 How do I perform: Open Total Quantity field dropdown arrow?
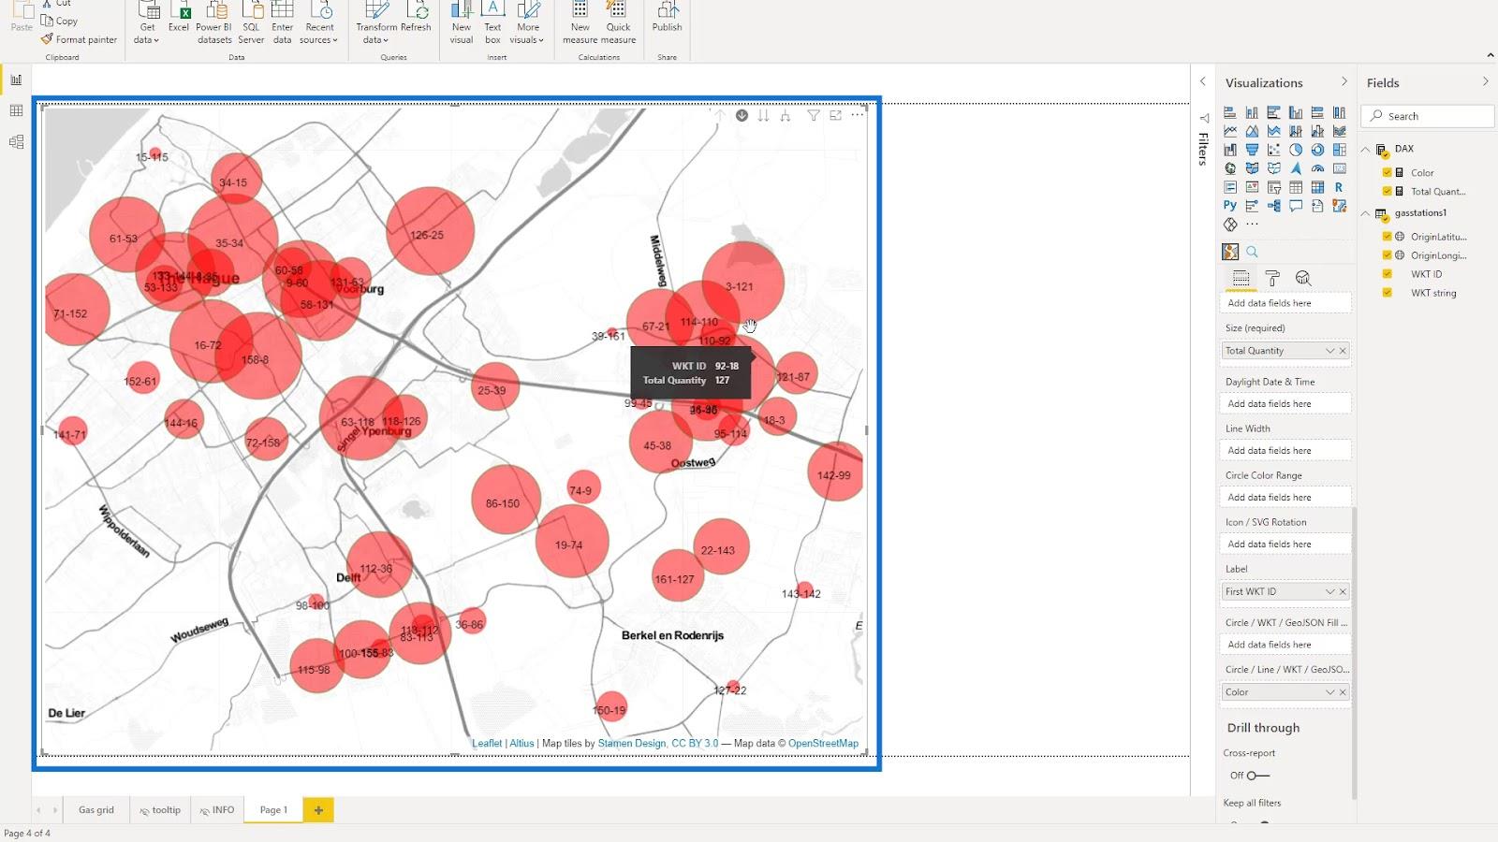point(1329,351)
